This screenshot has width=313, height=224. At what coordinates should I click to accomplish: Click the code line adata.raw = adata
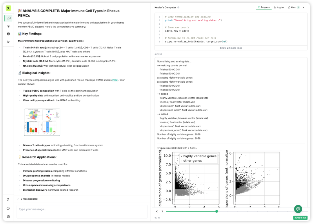point(177,31)
